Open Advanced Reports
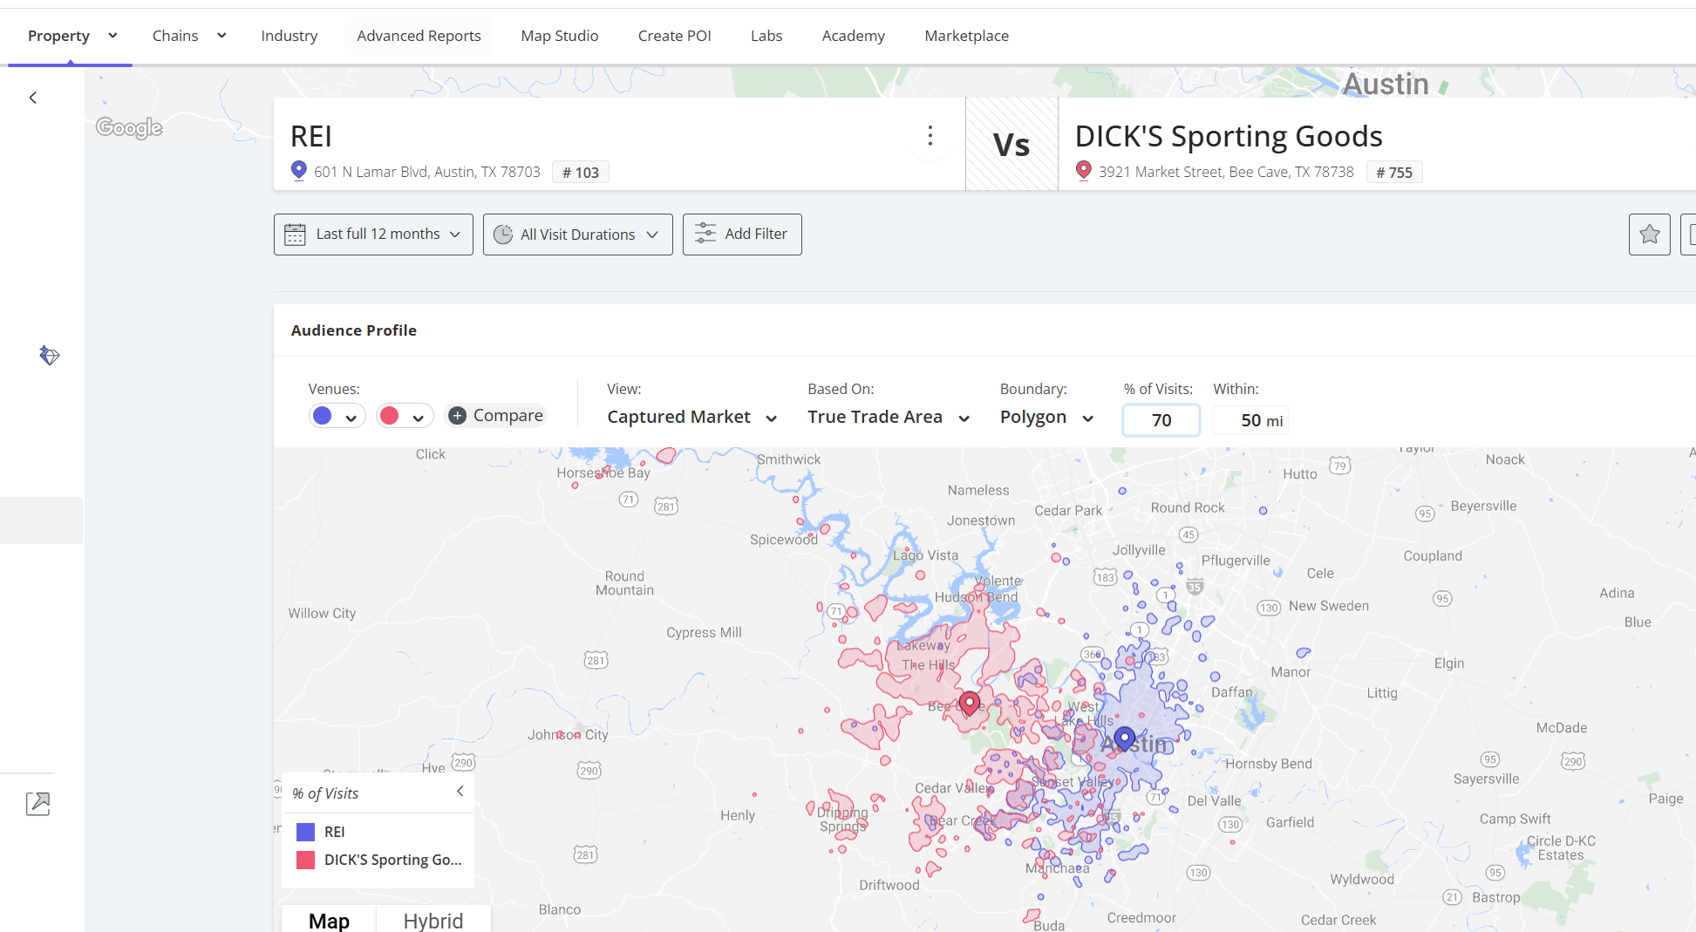This screenshot has width=1696, height=932. [419, 36]
